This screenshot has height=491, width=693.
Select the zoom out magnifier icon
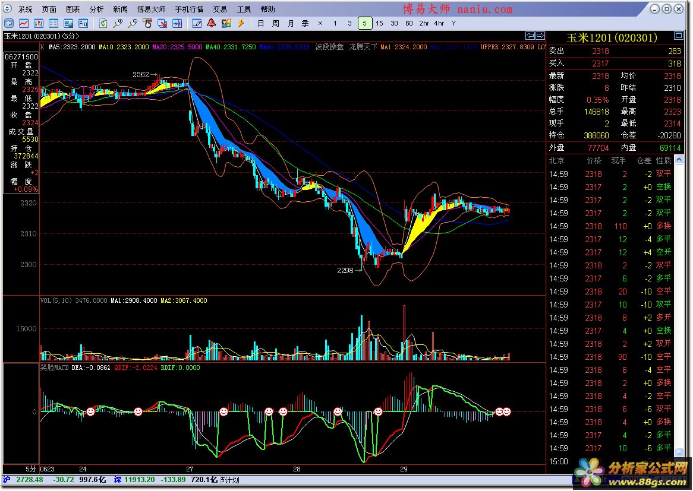[x=133, y=23]
